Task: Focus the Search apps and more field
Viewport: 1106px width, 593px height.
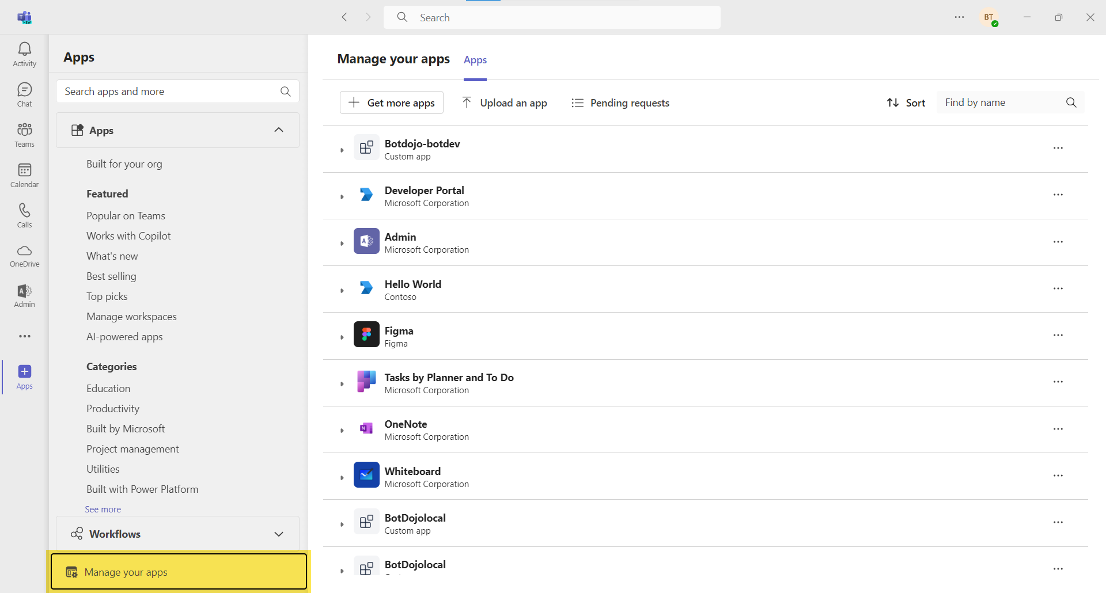Action: [x=177, y=92]
